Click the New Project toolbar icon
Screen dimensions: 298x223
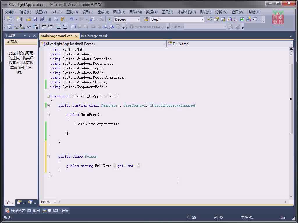9,19
